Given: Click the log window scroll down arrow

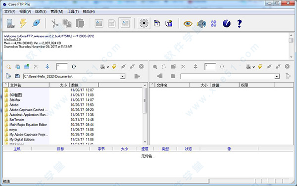Looking at the screenshot, I should click(291, 57).
